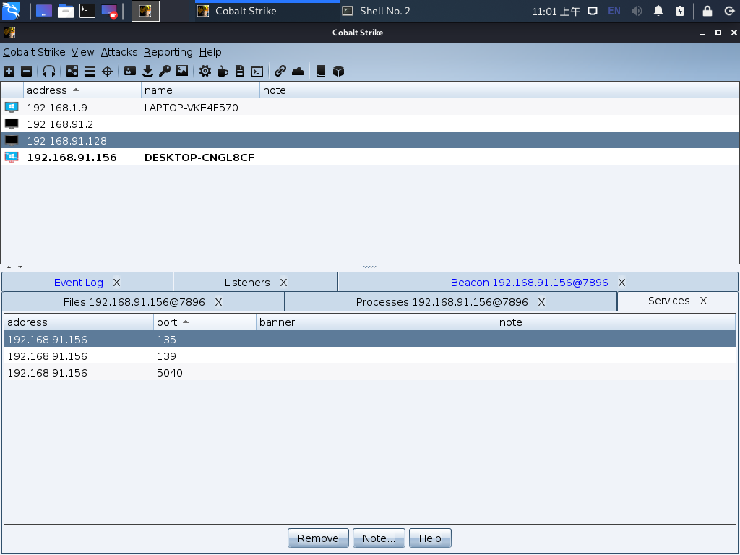Show the targets view crosshair icon

[x=107, y=71]
